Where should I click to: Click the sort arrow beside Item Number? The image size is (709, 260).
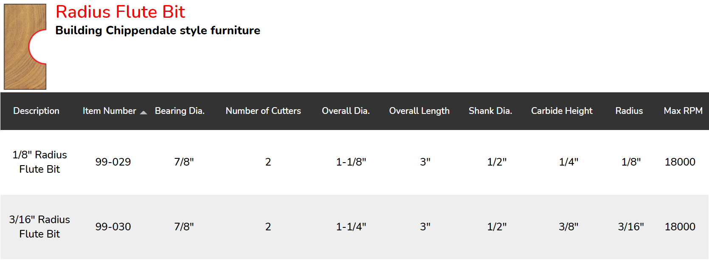coord(143,112)
